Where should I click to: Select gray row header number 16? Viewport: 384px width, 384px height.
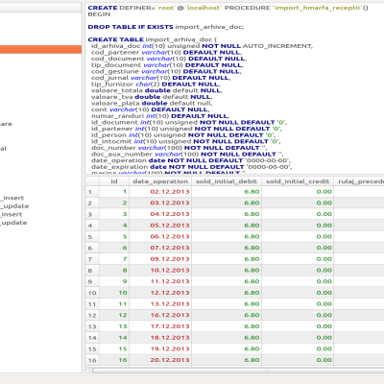click(92, 360)
